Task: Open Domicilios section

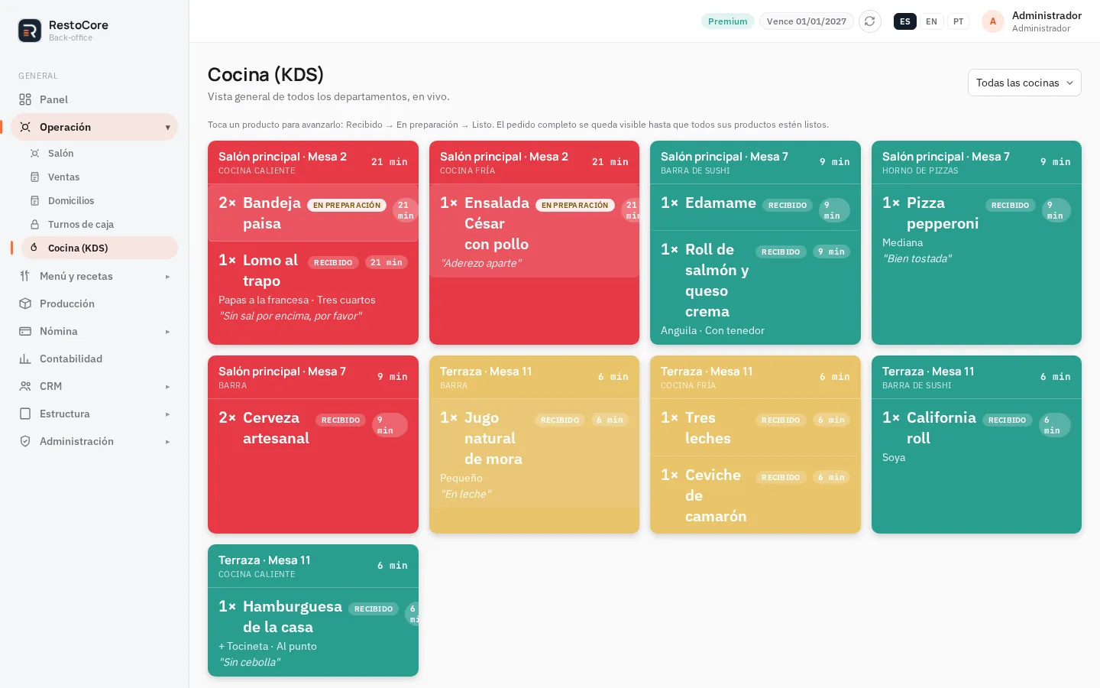Action: [99, 200]
